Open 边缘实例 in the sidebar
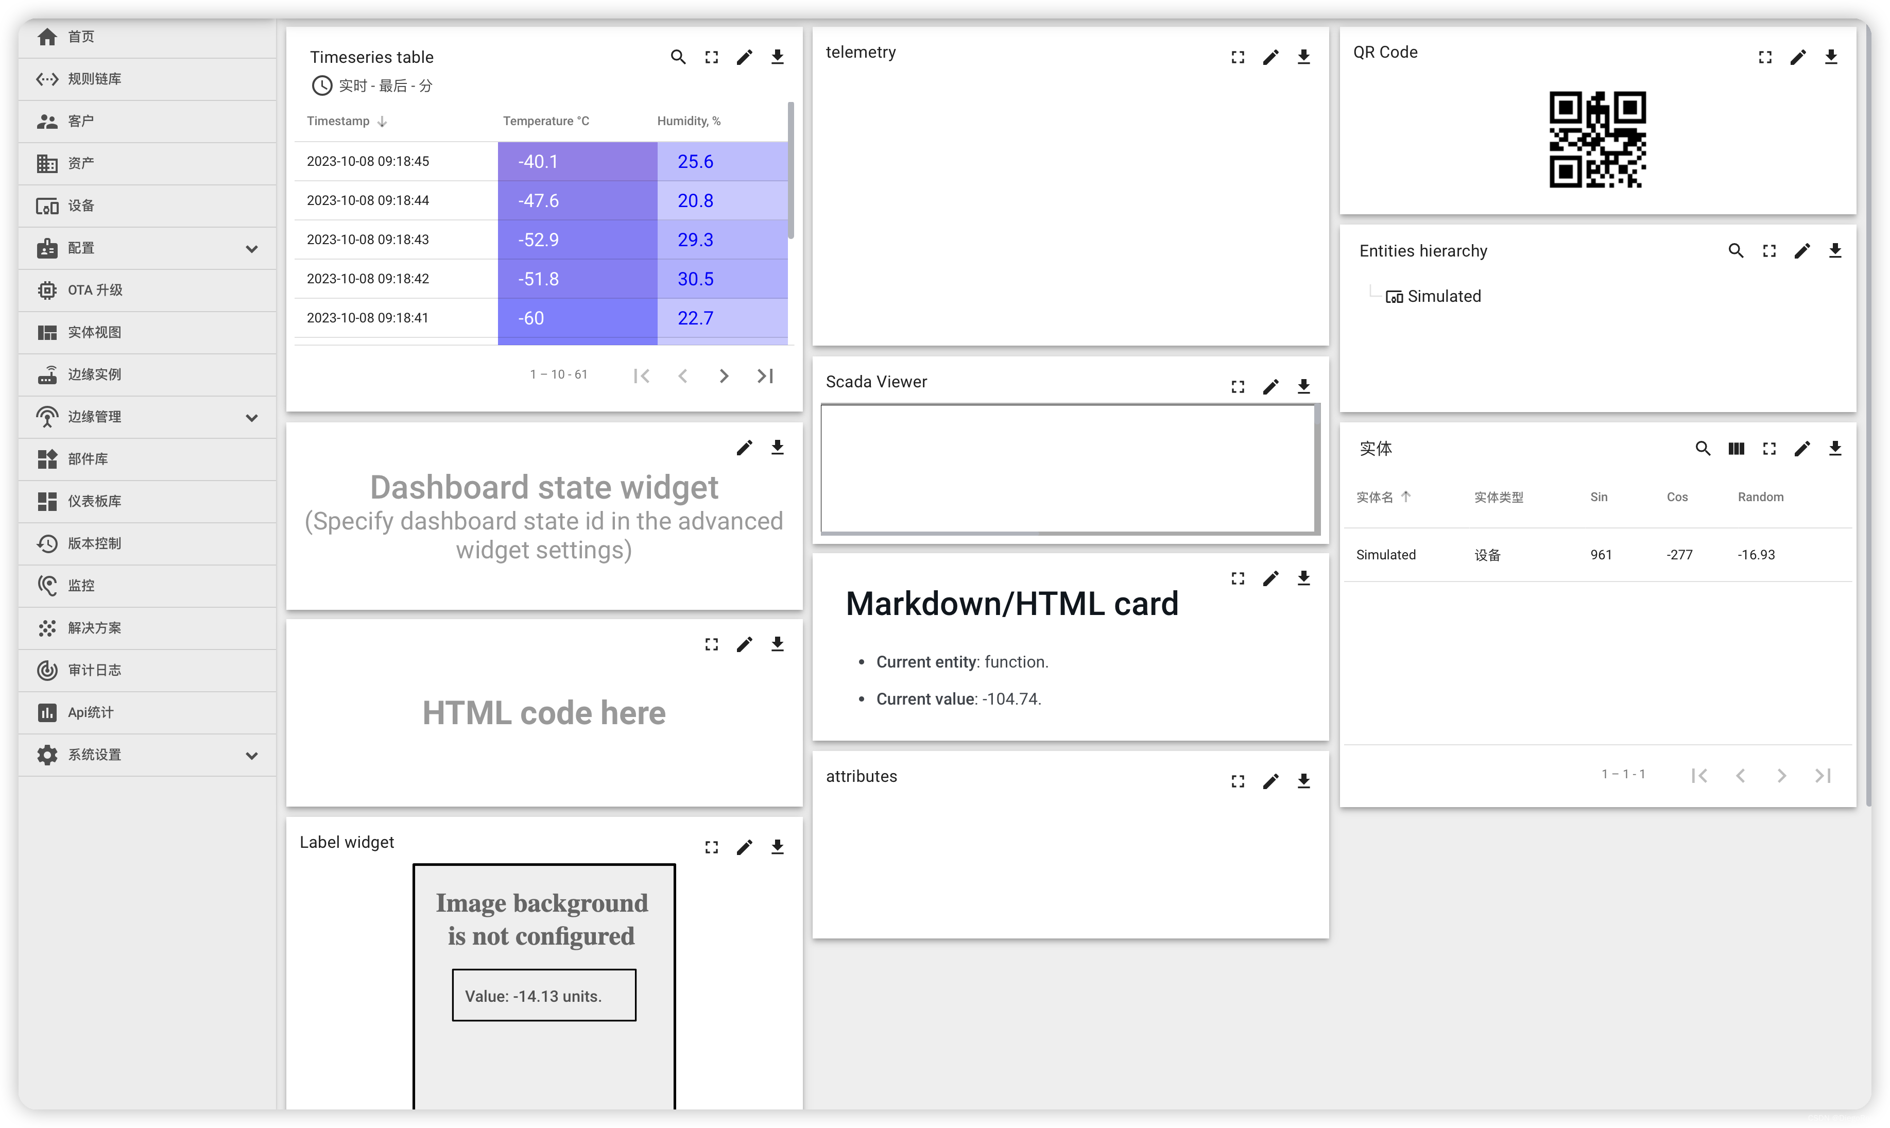 147,375
